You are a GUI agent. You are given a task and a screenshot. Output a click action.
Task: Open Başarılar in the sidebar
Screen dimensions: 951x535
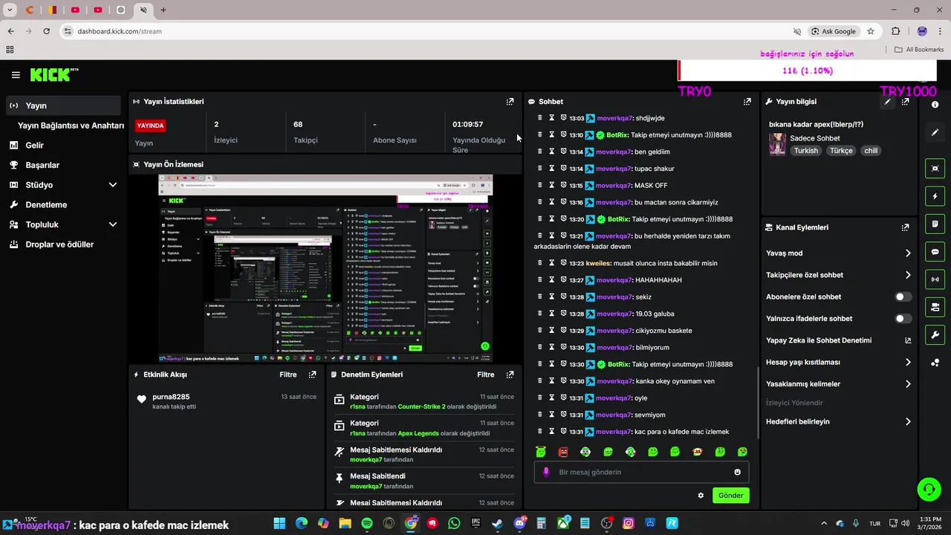pos(63,165)
